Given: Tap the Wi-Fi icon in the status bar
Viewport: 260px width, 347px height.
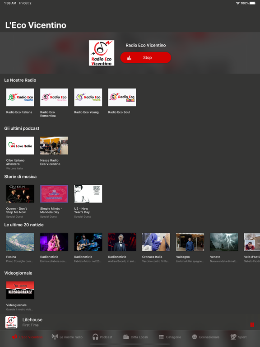Looking at the screenshot, I should coord(238,3).
